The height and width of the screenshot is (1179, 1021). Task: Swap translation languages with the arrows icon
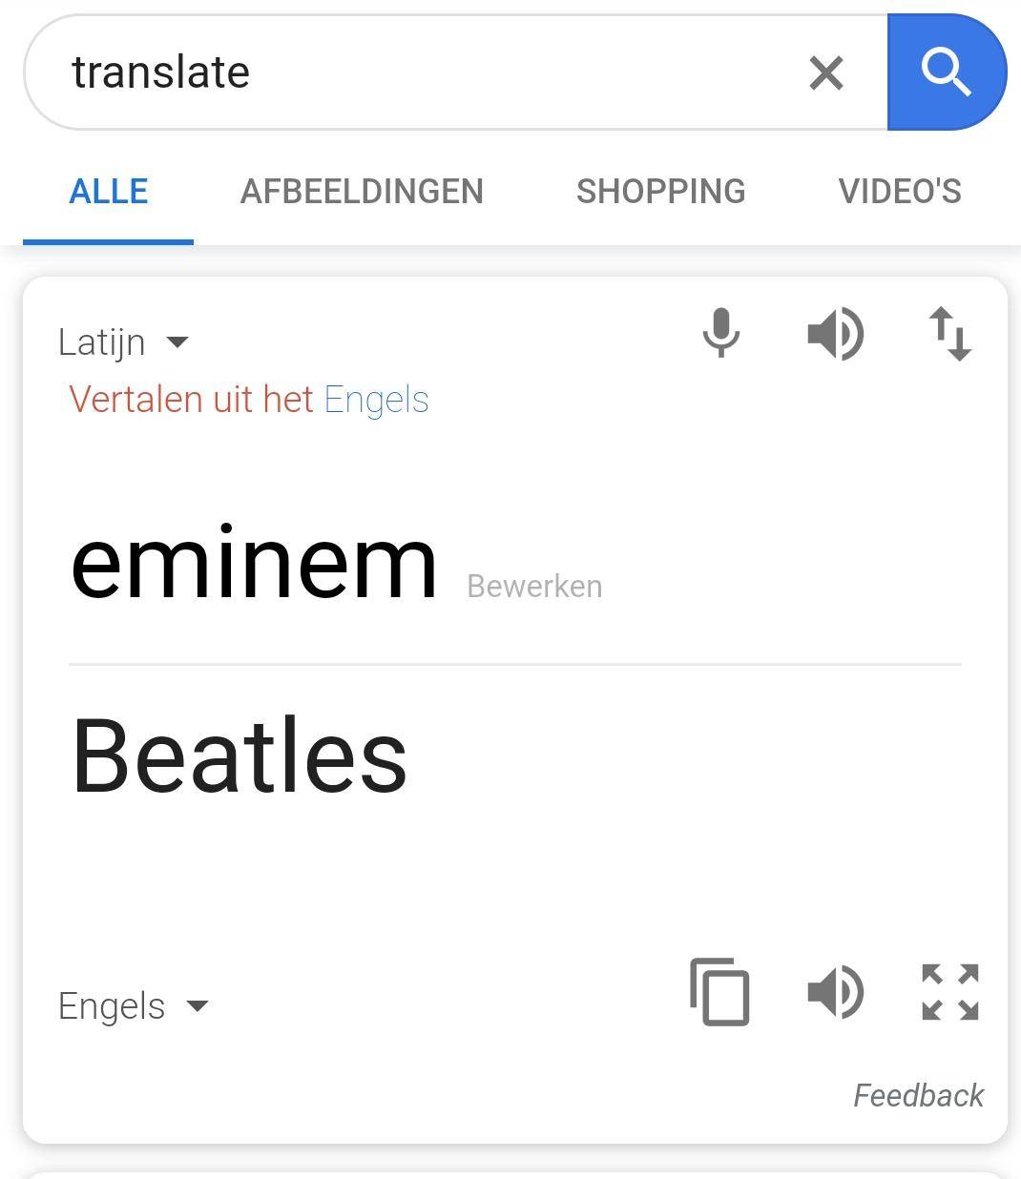tap(950, 334)
